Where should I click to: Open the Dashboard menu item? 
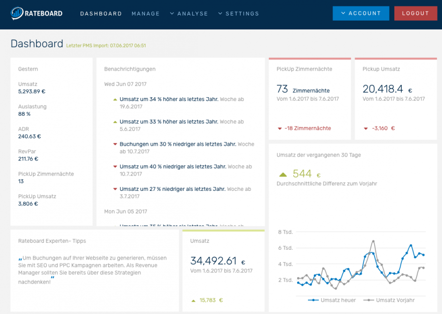coord(101,14)
